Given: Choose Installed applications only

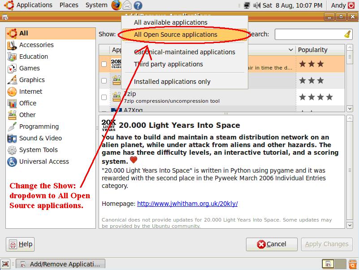Looking at the screenshot, I should [x=185, y=82].
